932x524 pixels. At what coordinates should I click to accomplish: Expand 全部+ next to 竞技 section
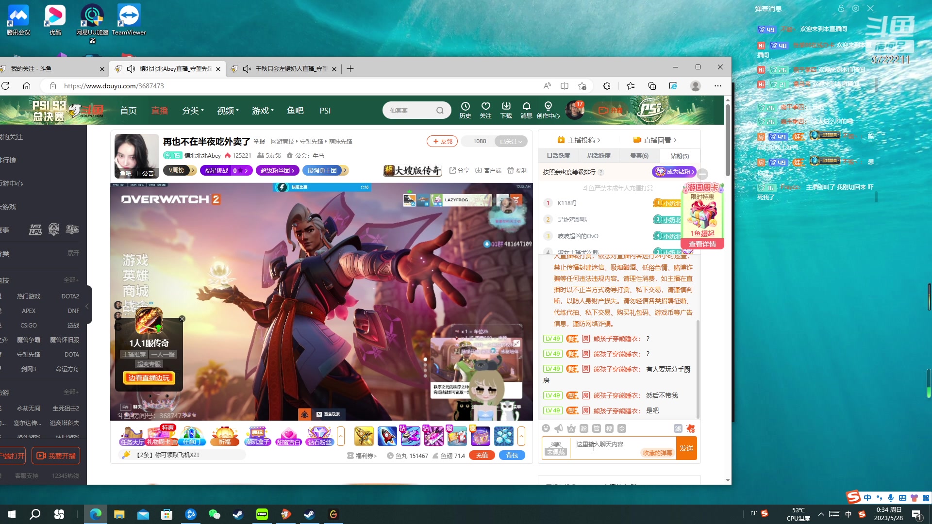pyautogui.click(x=71, y=279)
